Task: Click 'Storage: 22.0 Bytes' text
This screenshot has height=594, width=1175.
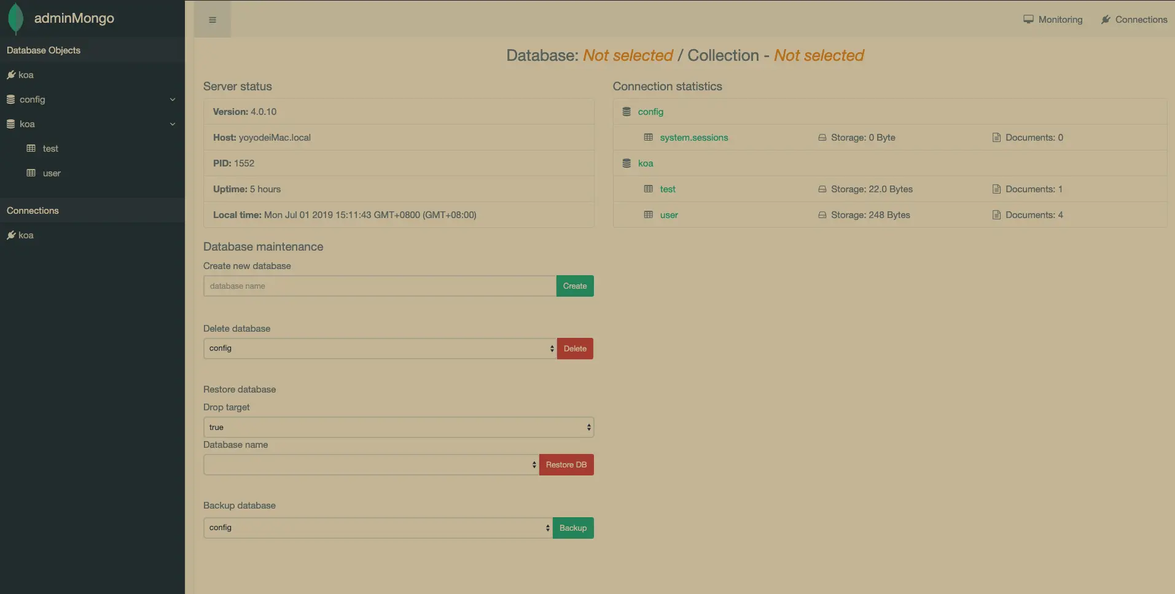Action: pyautogui.click(x=872, y=189)
